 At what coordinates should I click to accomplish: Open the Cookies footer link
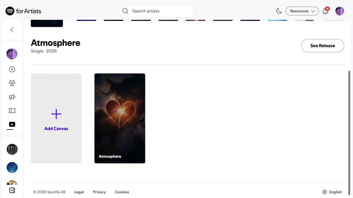[122, 192]
